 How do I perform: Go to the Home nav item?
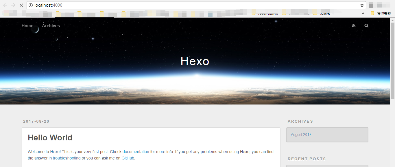27,26
